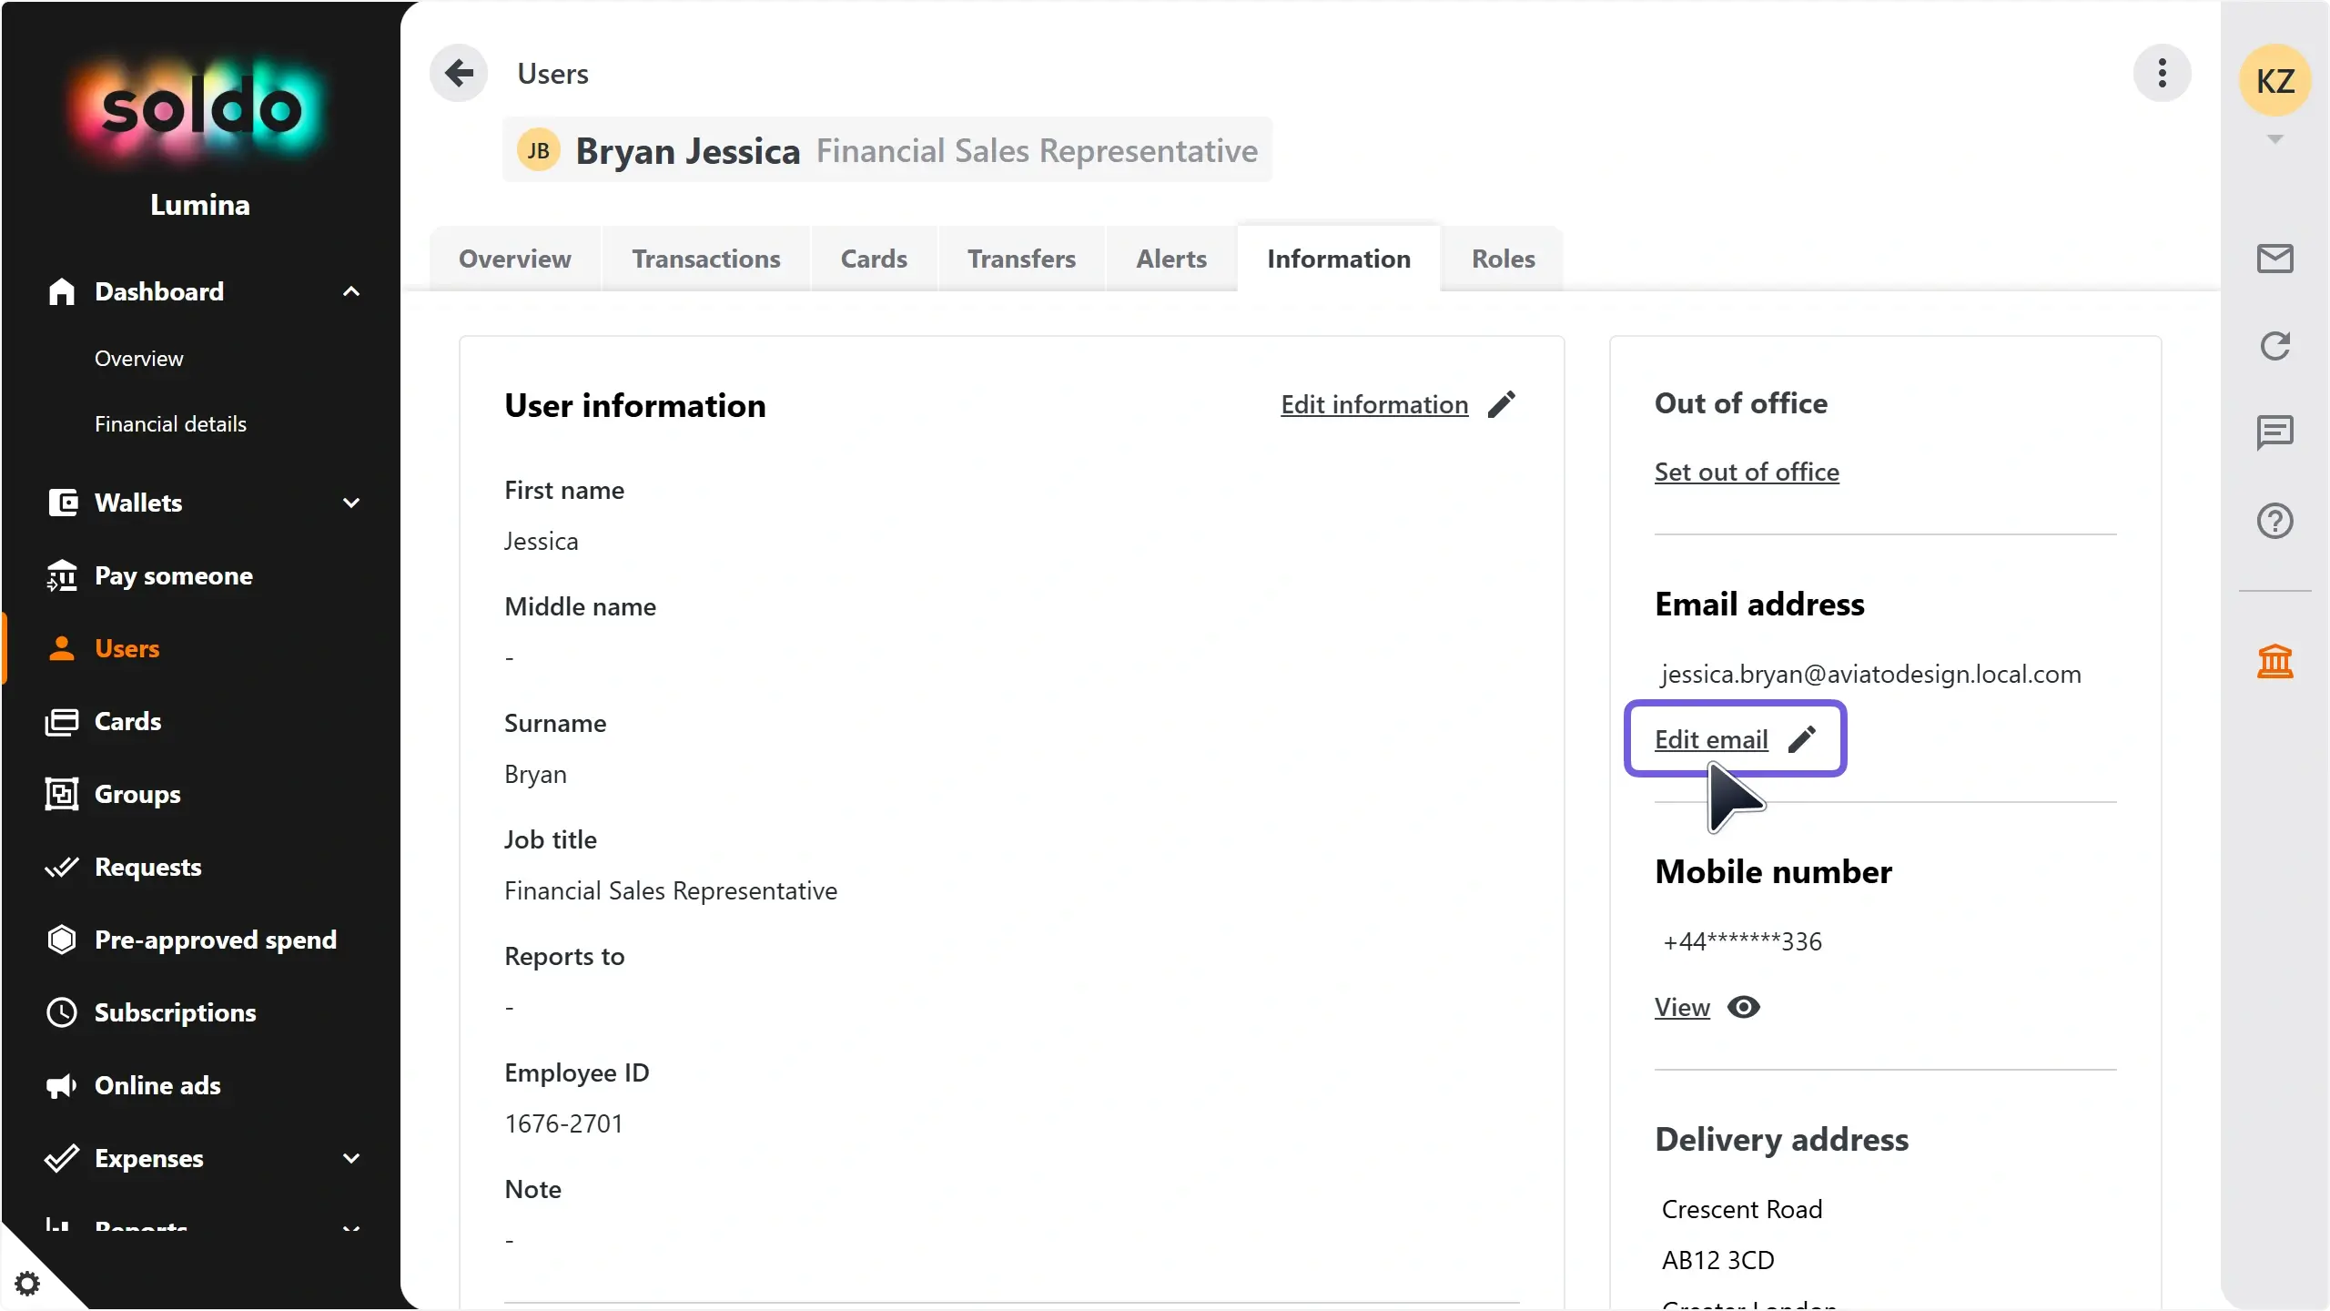Open the chat message icon
This screenshot has width=2330, height=1311.
tap(2274, 432)
